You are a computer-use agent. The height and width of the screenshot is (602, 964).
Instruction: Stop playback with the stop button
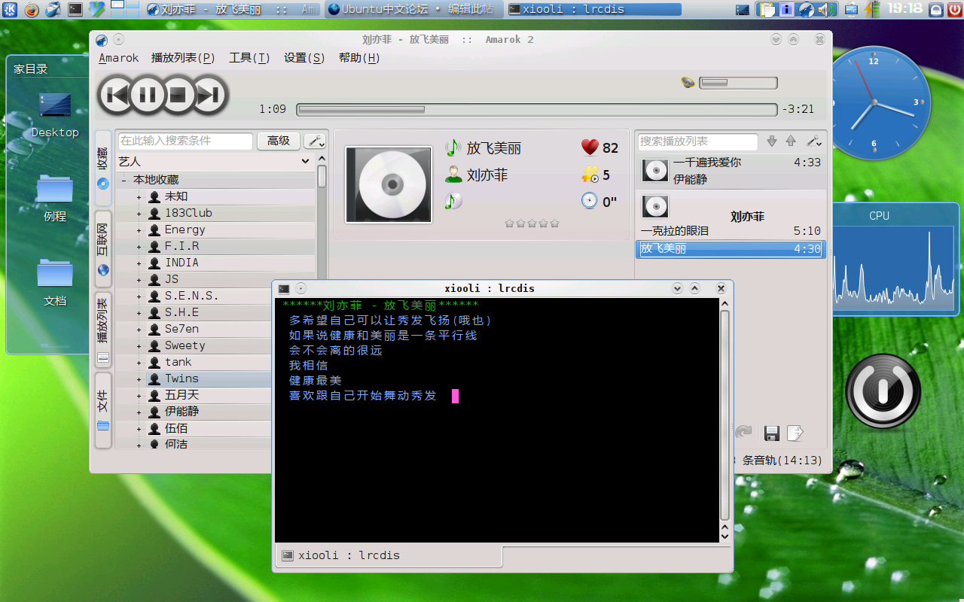pyautogui.click(x=178, y=95)
